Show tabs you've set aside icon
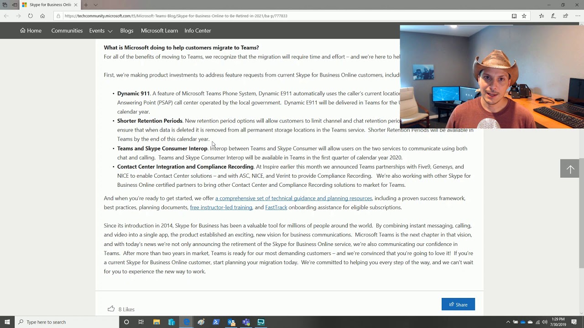The width and height of the screenshot is (584, 328). 5,5
